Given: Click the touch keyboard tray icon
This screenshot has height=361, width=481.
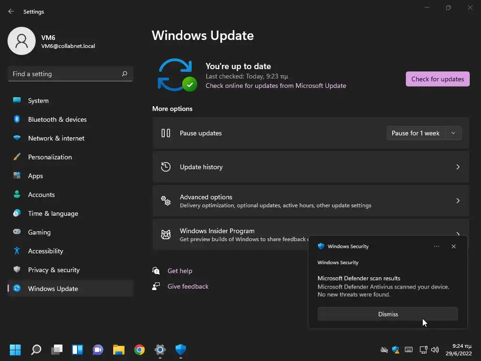Looking at the screenshot, I should point(409,350).
